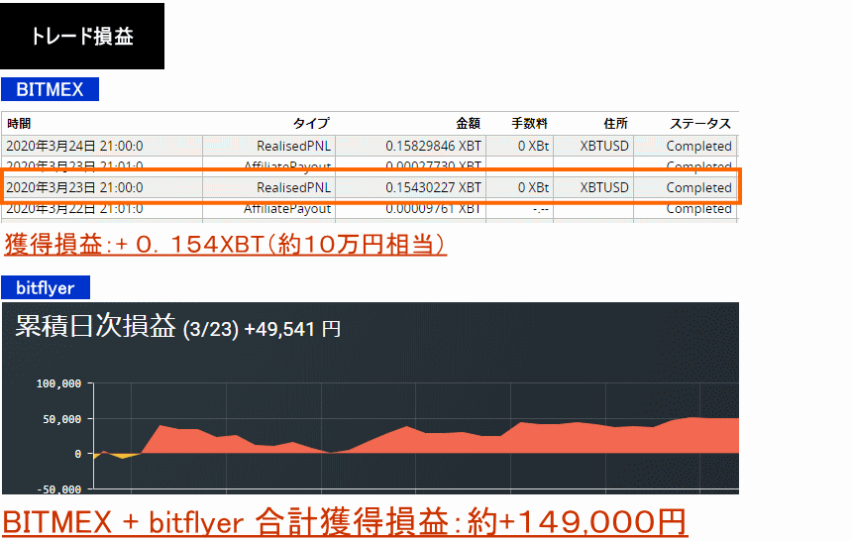Click RealisedPNL in the 3月23日 highlighted row
The image size is (852, 541).
tap(293, 187)
